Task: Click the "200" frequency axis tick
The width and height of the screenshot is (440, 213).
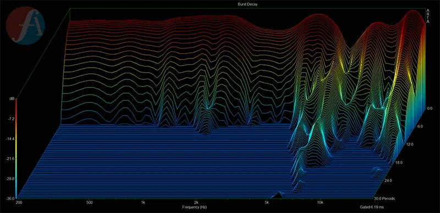Action: [x=19, y=203]
